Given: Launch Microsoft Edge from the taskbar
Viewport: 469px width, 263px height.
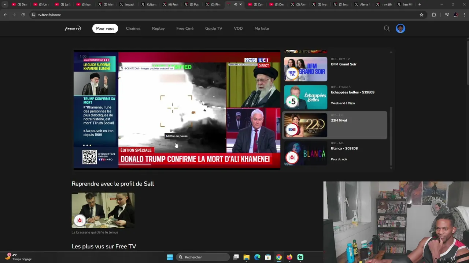Looking at the screenshot, I should point(257,257).
